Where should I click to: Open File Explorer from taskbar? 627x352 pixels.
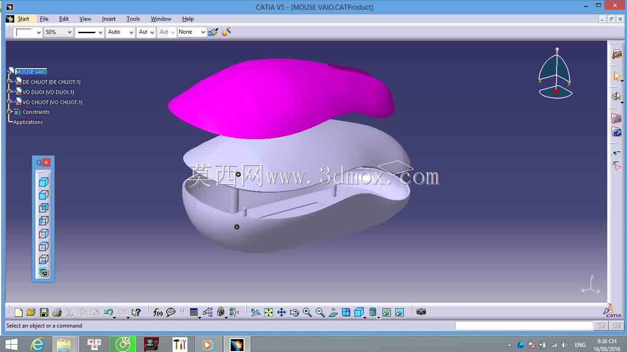(64, 344)
